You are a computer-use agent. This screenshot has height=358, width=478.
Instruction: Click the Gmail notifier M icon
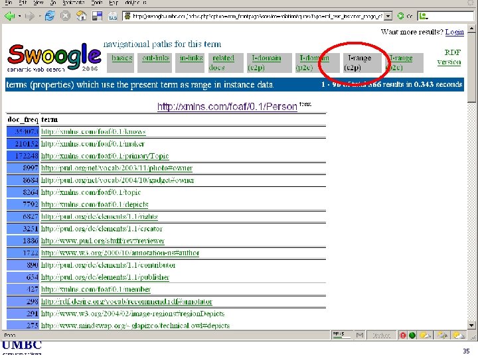[x=360, y=335]
